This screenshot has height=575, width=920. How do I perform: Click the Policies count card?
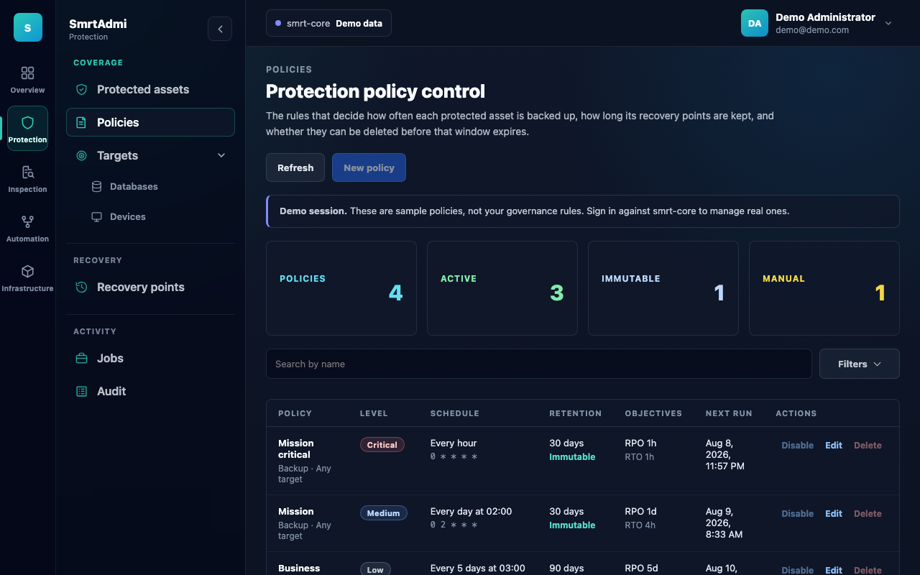(x=341, y=288)
